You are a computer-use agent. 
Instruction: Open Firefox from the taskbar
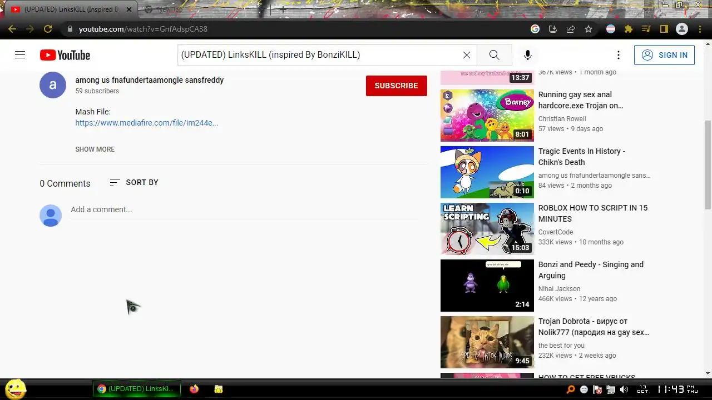(194, 389)
